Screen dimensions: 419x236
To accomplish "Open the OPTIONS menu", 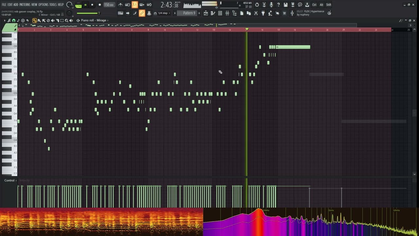I will (x=43, y=5).
